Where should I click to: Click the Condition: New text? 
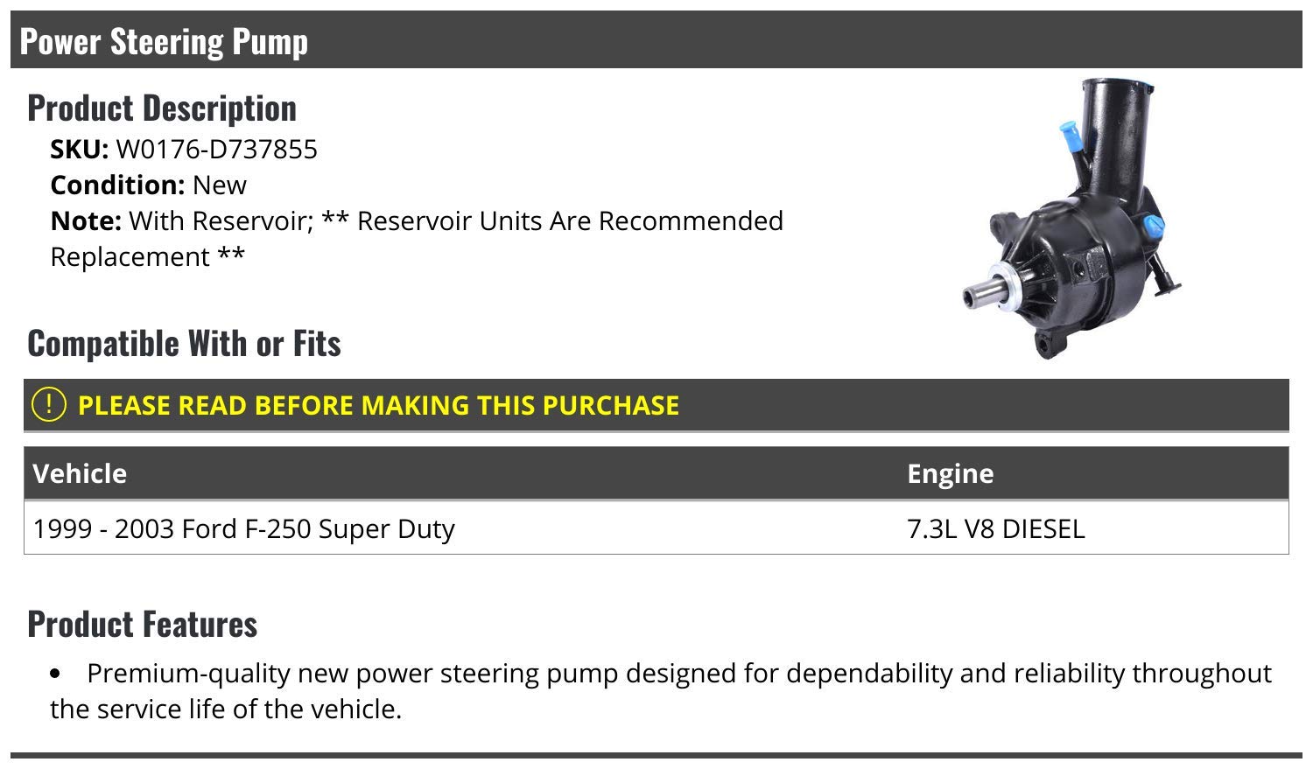[x=148, y=185]
